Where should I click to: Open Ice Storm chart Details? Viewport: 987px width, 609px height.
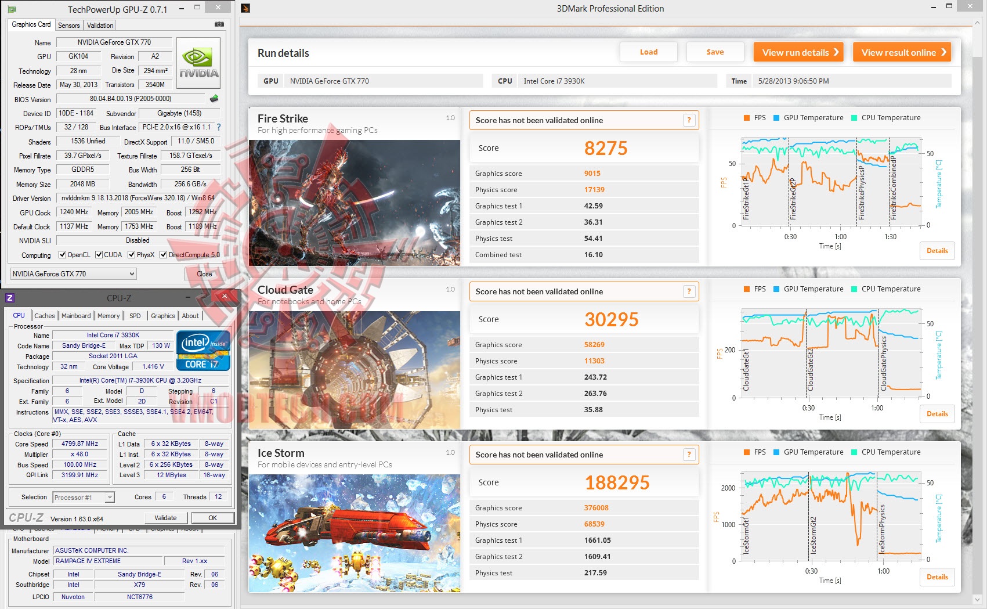(x=937, y=577)
